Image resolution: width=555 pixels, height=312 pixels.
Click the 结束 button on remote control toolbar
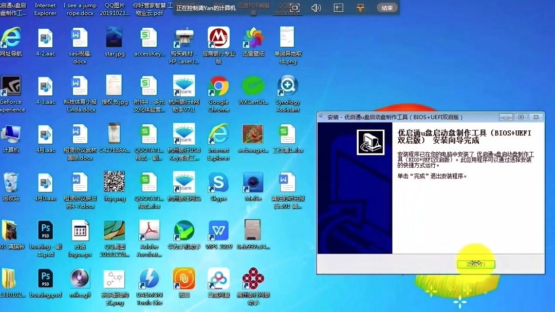click(386, 8)
